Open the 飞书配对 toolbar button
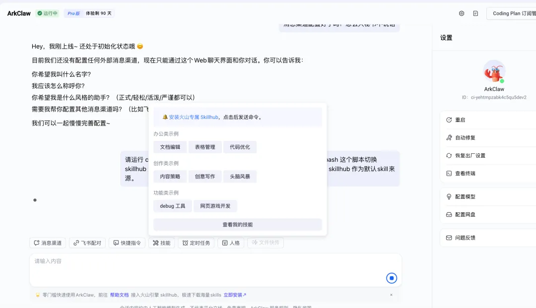 pos(87,243)
